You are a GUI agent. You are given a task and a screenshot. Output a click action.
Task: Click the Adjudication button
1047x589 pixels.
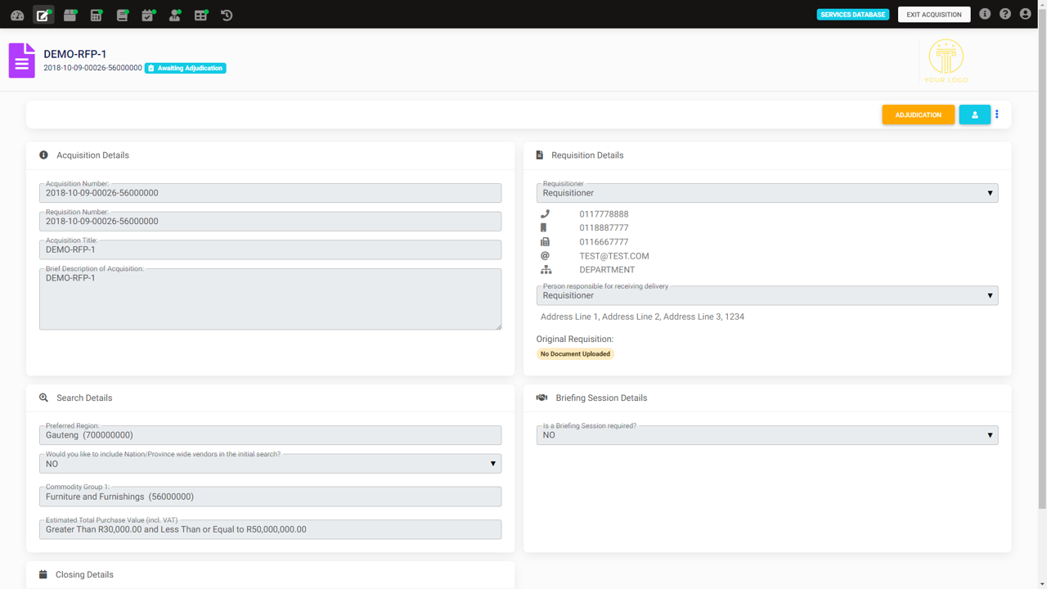tap(918, 115)
